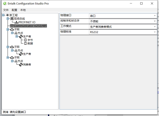Click the 物理标准 property label

coord(66,32)
